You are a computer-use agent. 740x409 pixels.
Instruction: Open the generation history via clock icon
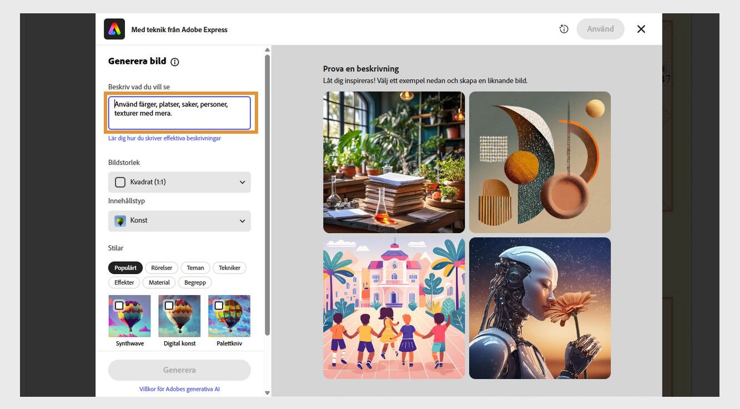coord(563,29)
